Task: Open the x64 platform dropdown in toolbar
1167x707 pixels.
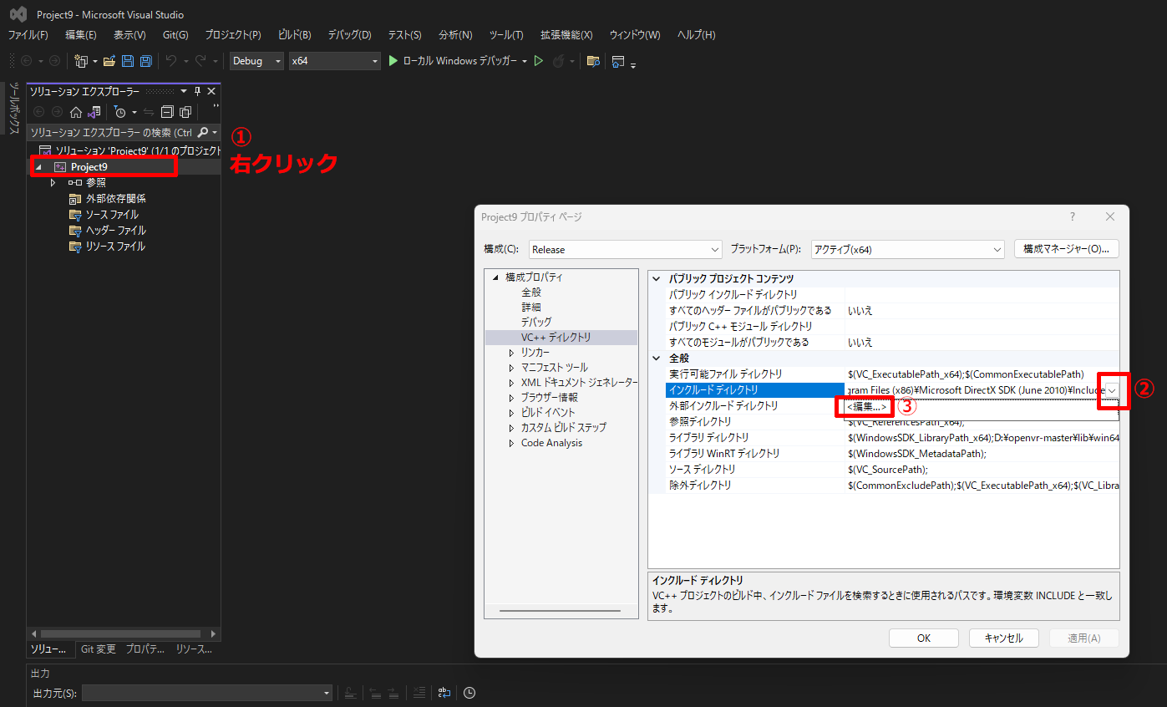Action: 334,61
